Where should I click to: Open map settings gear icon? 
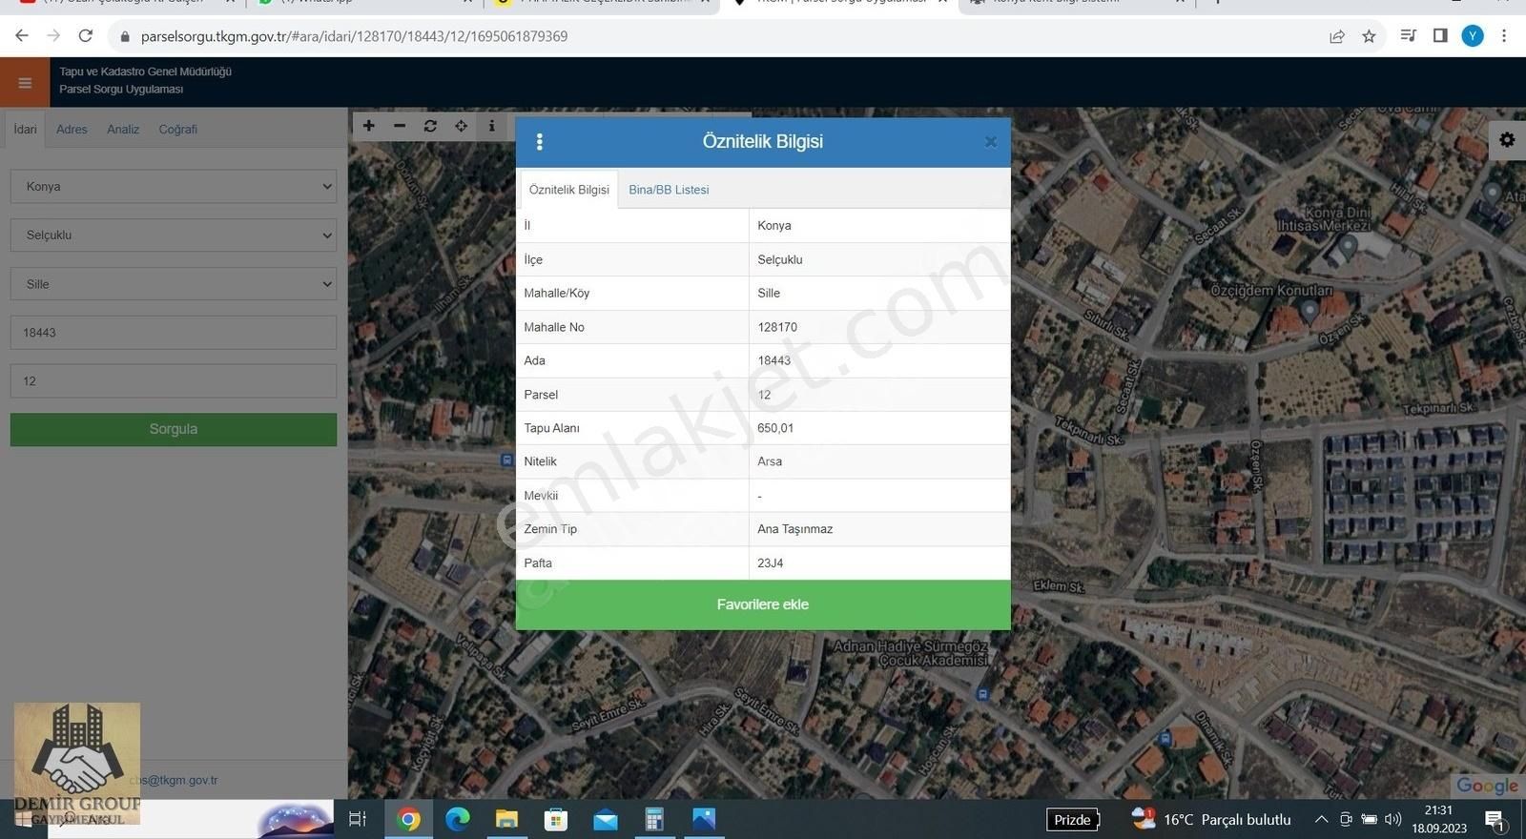pos(1507,140)
